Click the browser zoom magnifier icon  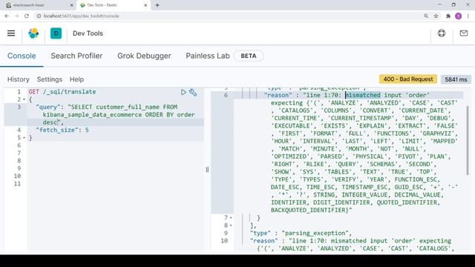426,16
